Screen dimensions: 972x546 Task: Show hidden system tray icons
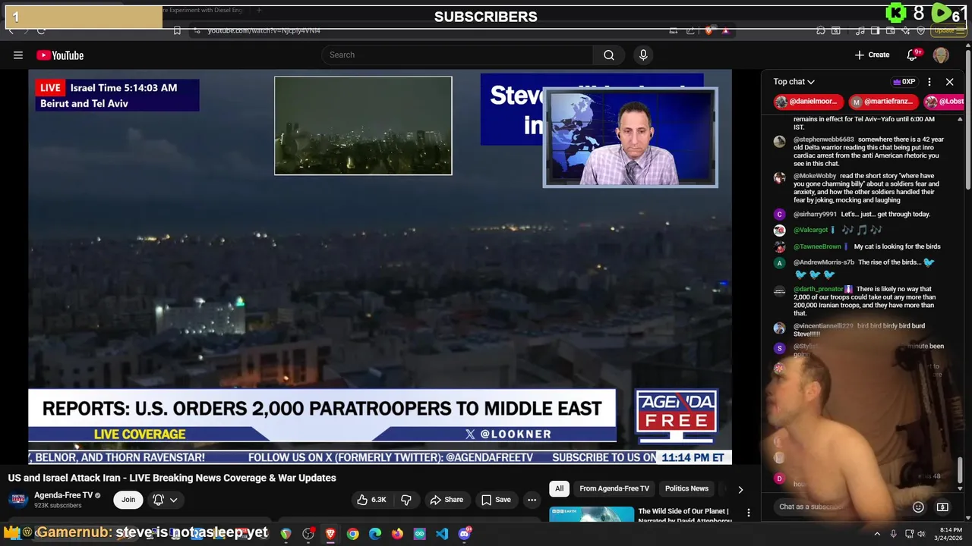click(877, 534)
